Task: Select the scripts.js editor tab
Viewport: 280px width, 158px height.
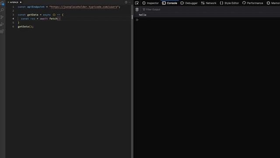Action: tap(14, 2)
